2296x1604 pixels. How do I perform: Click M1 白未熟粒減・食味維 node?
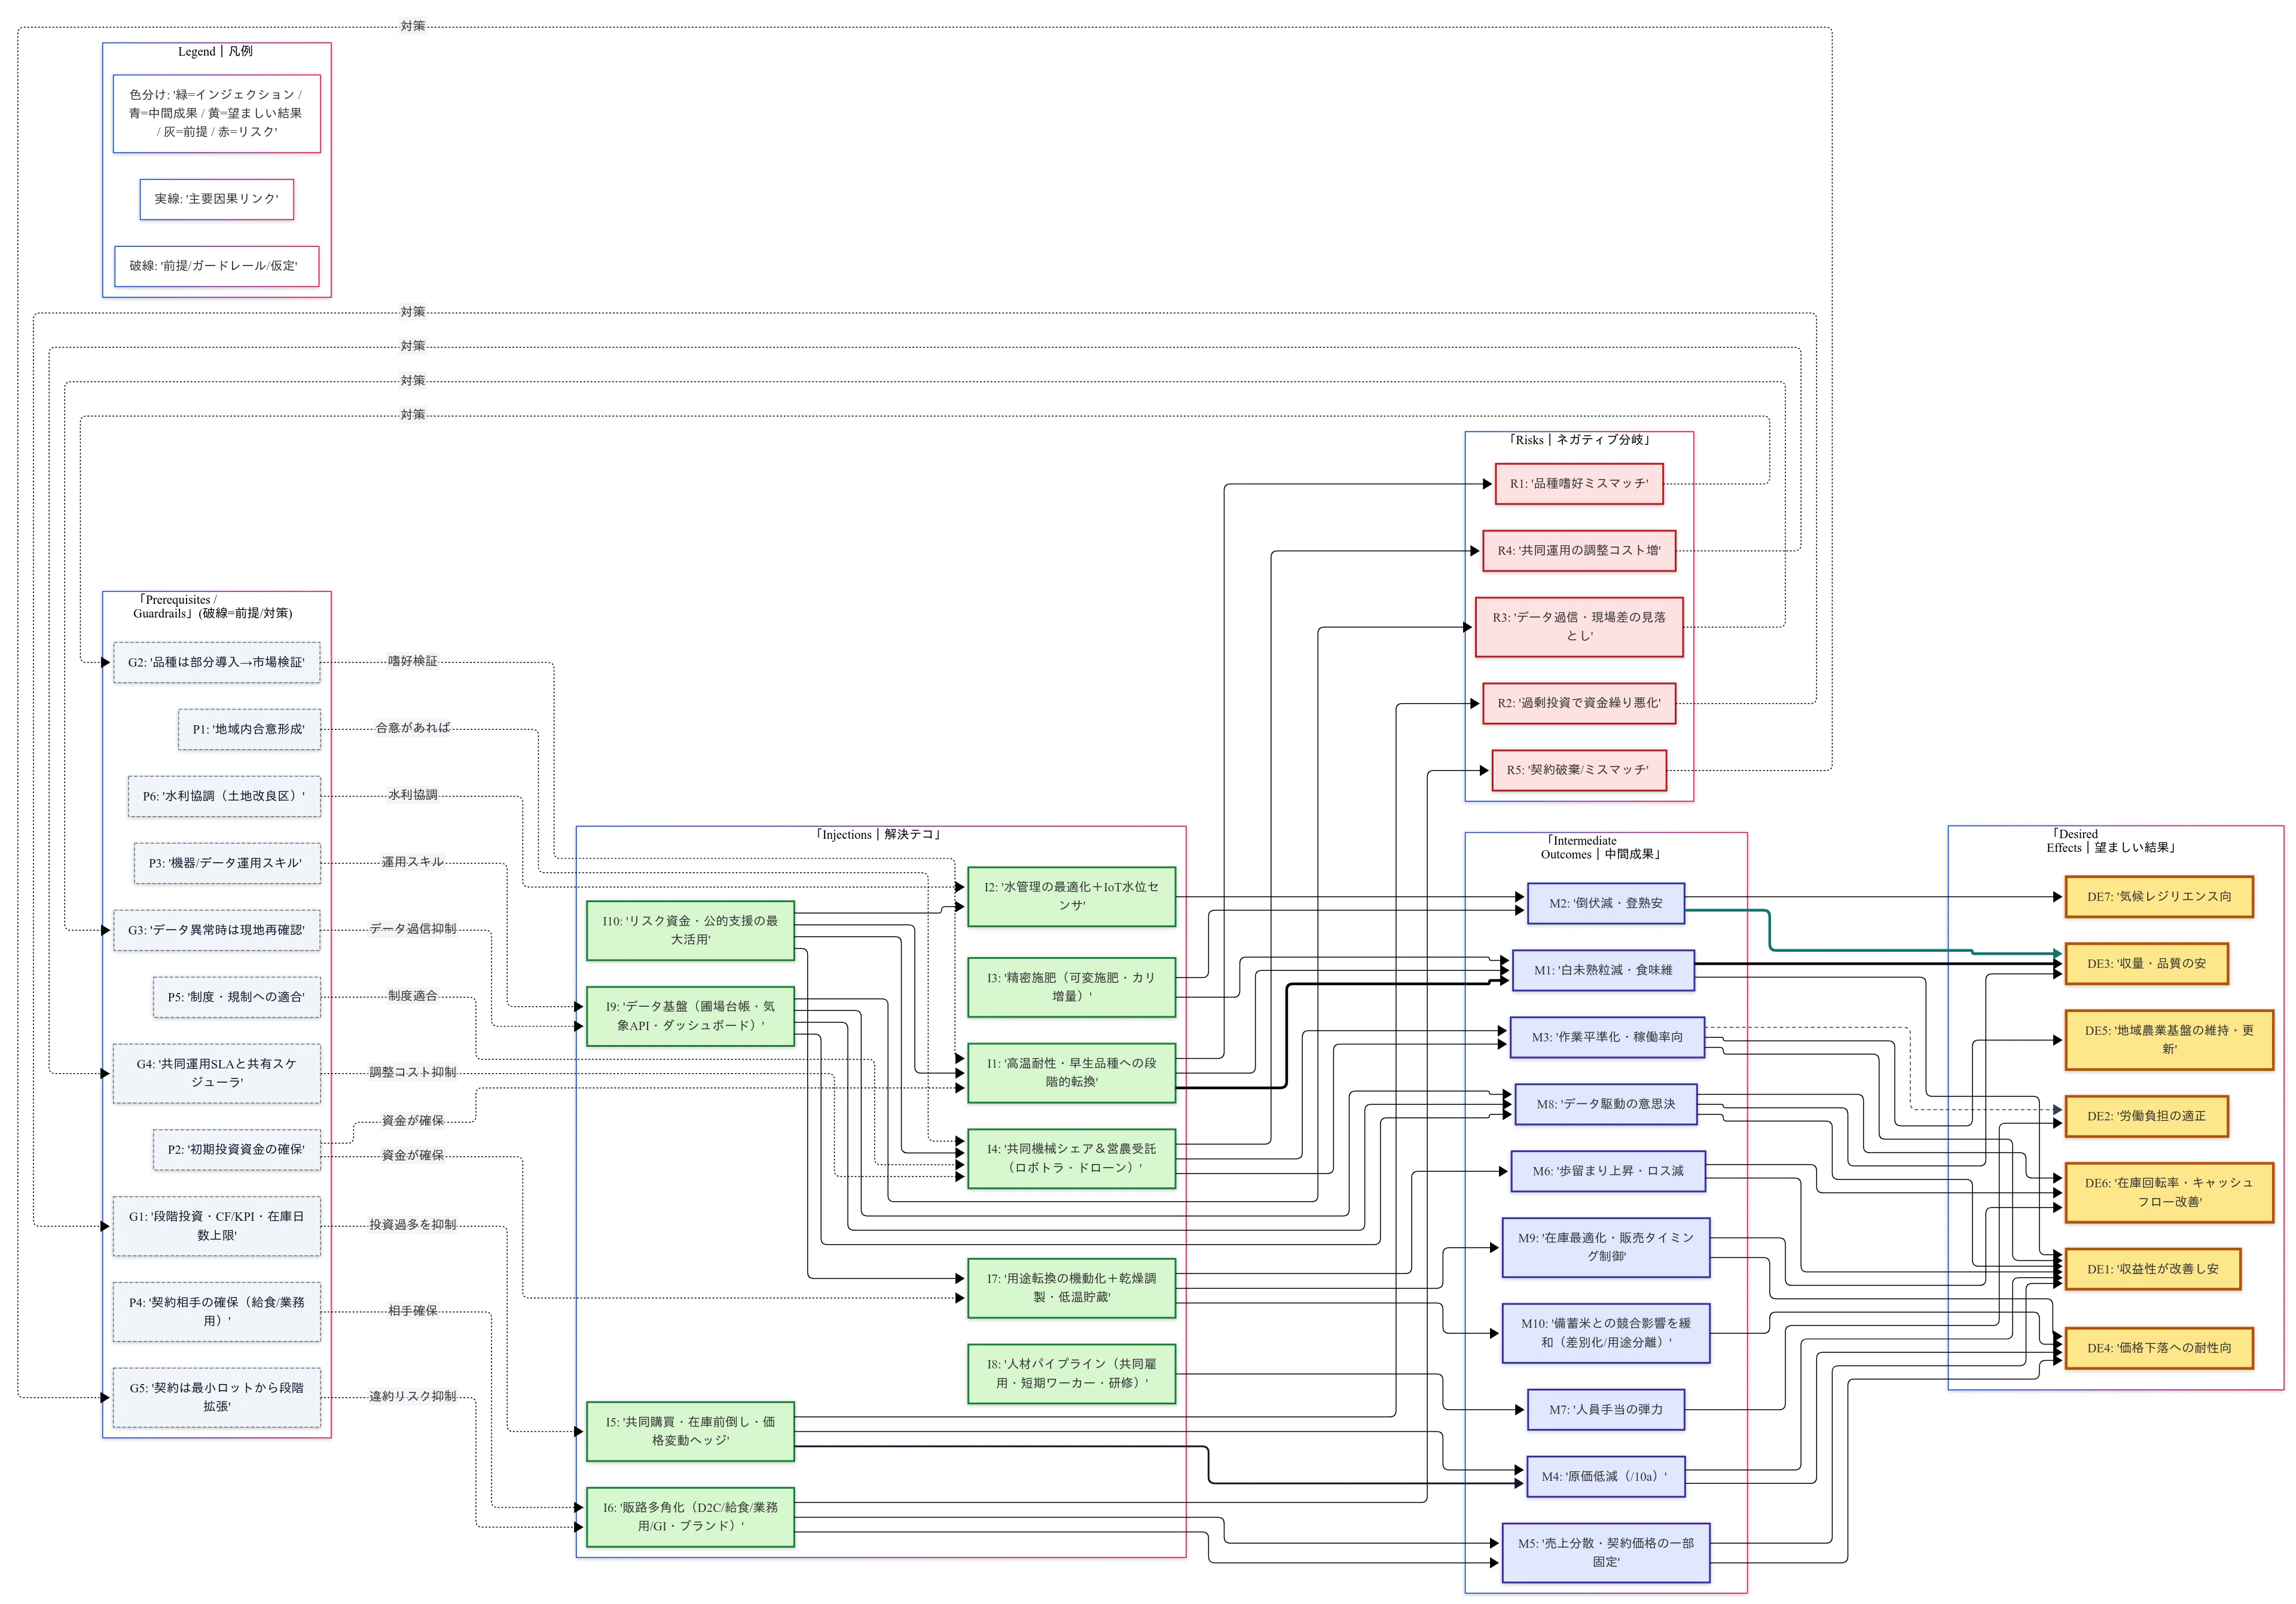pos(1603,971)
